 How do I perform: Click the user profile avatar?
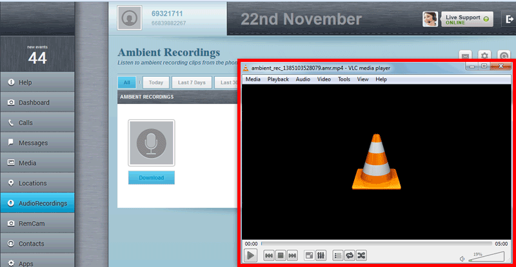point(130,18)
